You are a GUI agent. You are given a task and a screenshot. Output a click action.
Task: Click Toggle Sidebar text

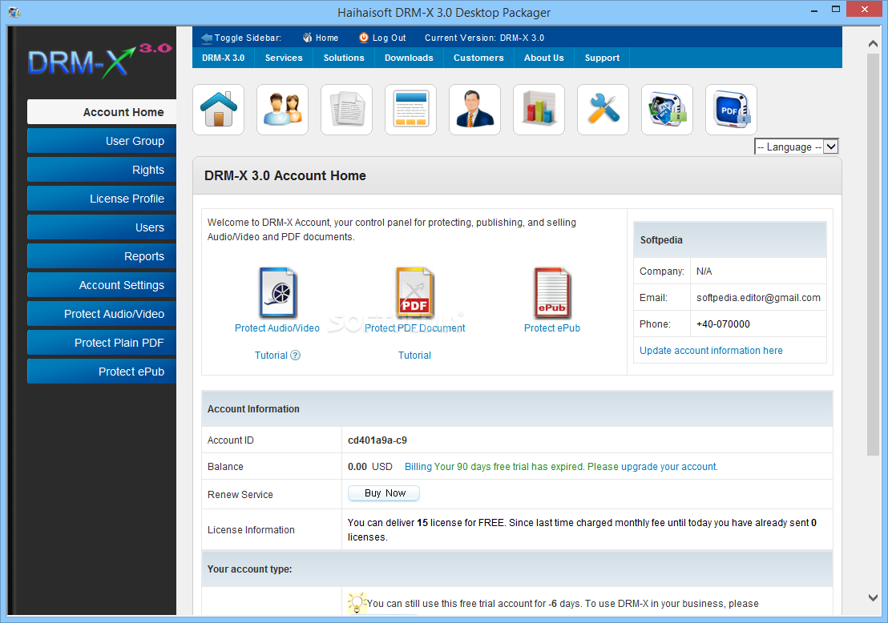248,38
